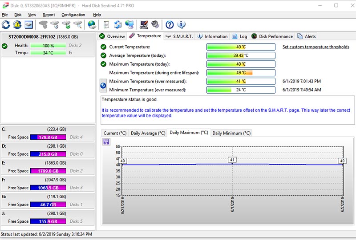The height and width of the screenshot is (240, 356).
Task: Click the green check beside Current Temperature
Action: (x=103, y=47)
